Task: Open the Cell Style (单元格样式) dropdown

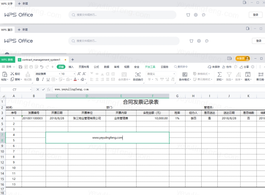Action: [203, 79]
